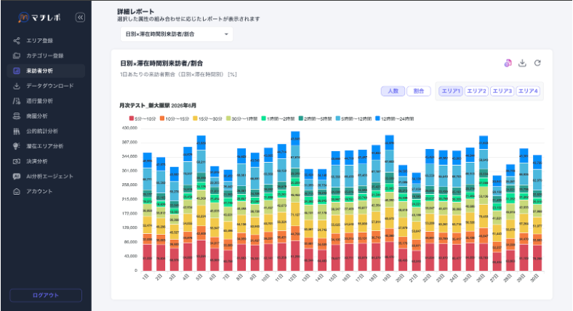Refresh the chart with the reload icon
573x311 pixels.
(537, 63)
